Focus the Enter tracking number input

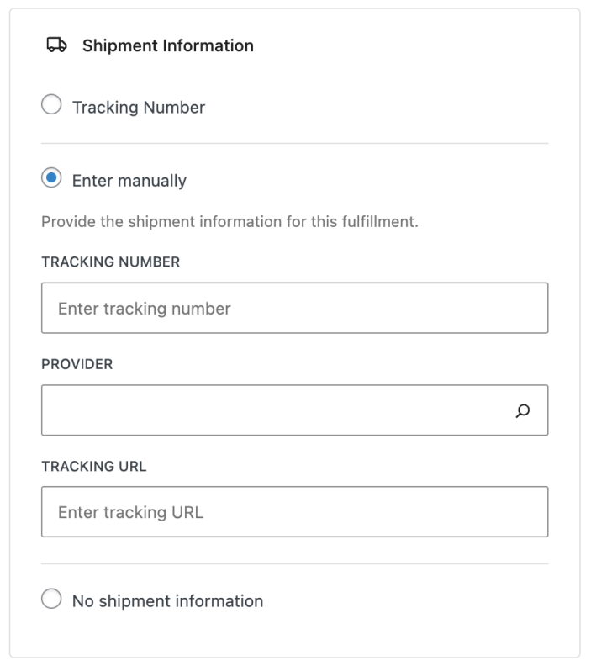[294, 309]
